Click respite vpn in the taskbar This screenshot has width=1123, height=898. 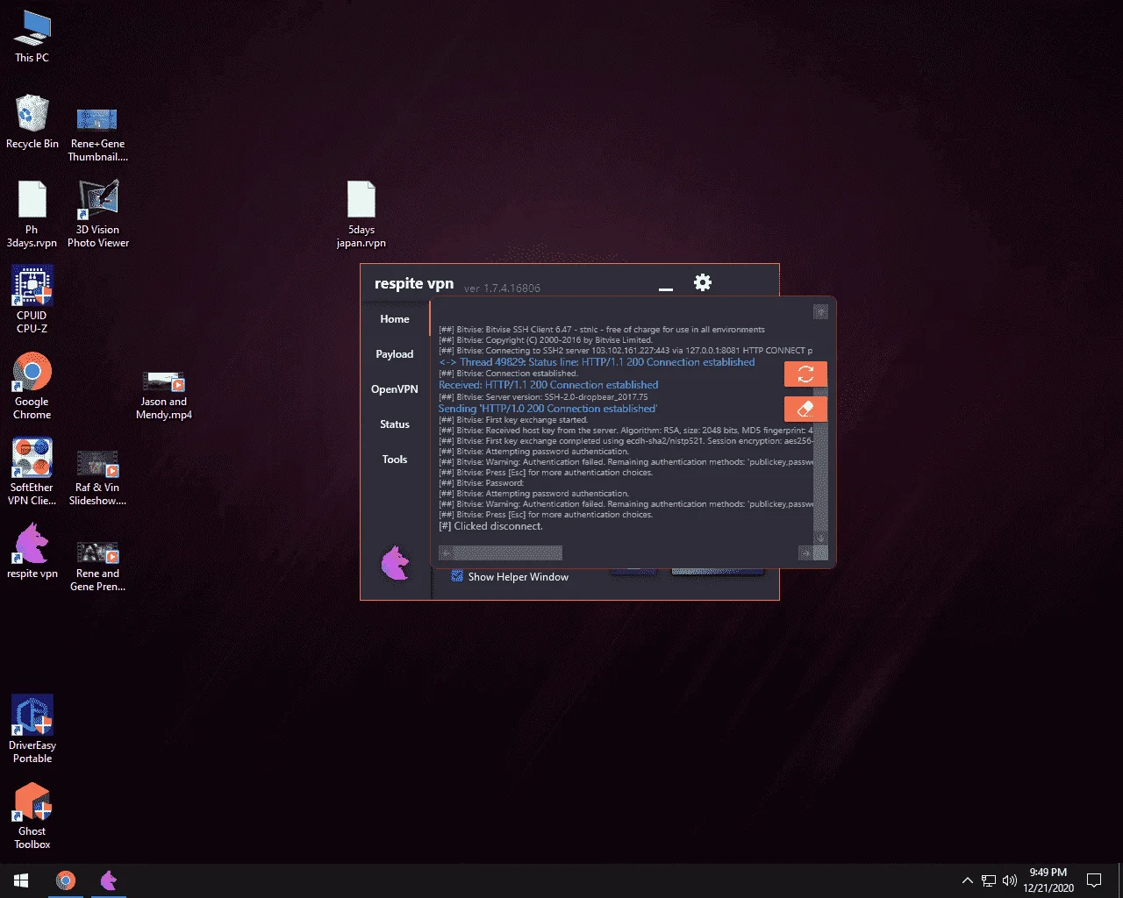109,880
